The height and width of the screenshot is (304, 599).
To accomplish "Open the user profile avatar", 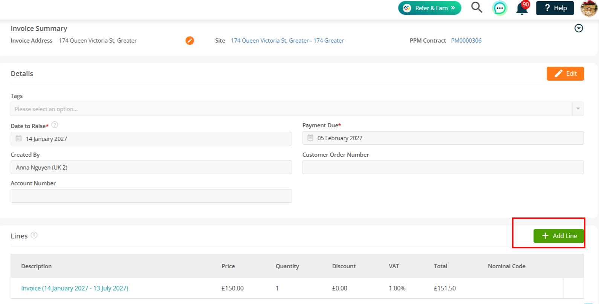I will click(589, 8).
